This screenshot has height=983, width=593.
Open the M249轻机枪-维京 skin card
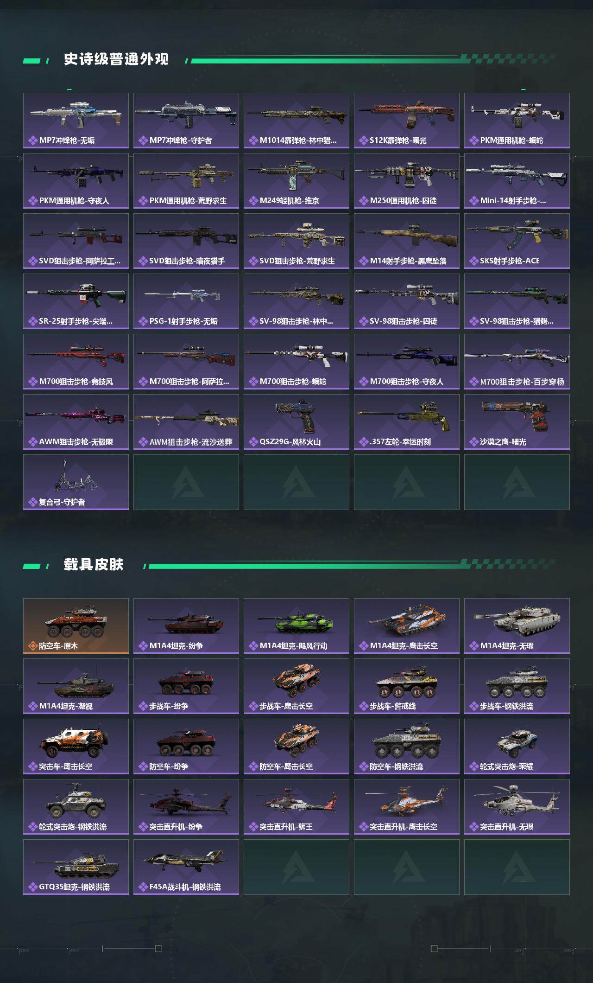click(x=296, y=181)
